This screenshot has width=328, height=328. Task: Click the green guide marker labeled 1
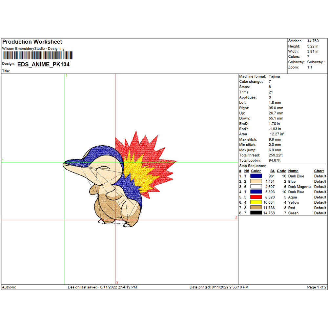(66, 76)
